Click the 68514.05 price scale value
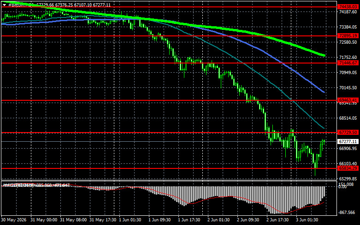360x225 pixels. pos(348,118)
